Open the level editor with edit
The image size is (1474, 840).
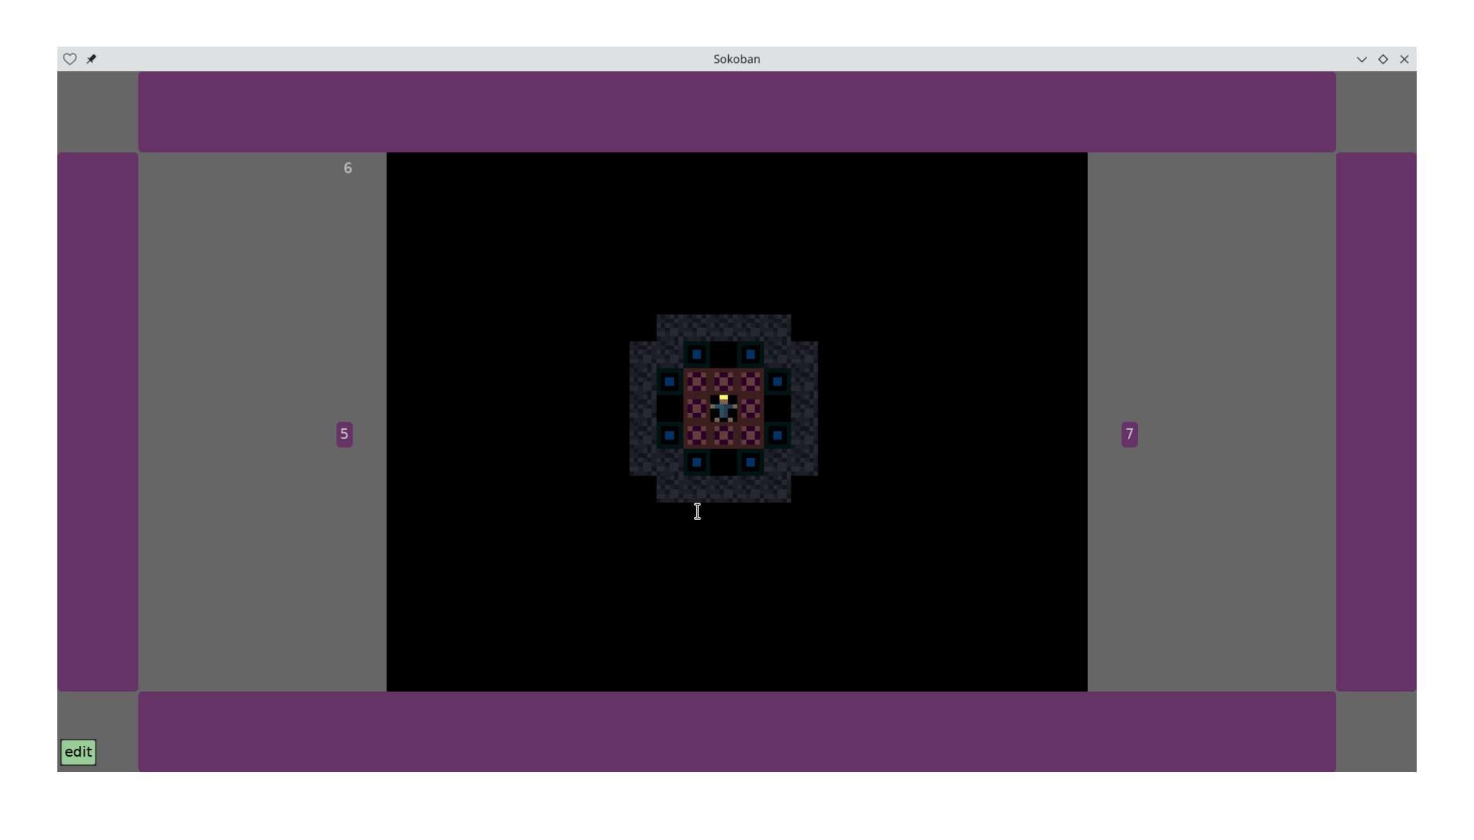pyautogui.click(x=79, y=752)
